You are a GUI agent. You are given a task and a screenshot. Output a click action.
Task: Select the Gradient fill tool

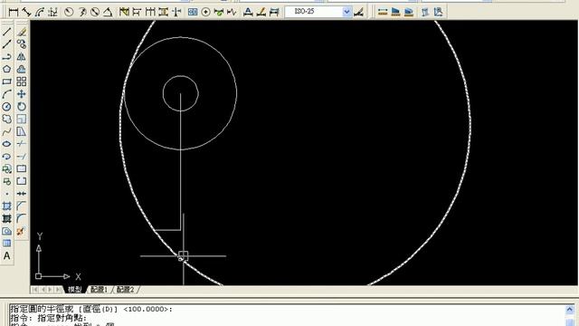(x=6, y=219)
